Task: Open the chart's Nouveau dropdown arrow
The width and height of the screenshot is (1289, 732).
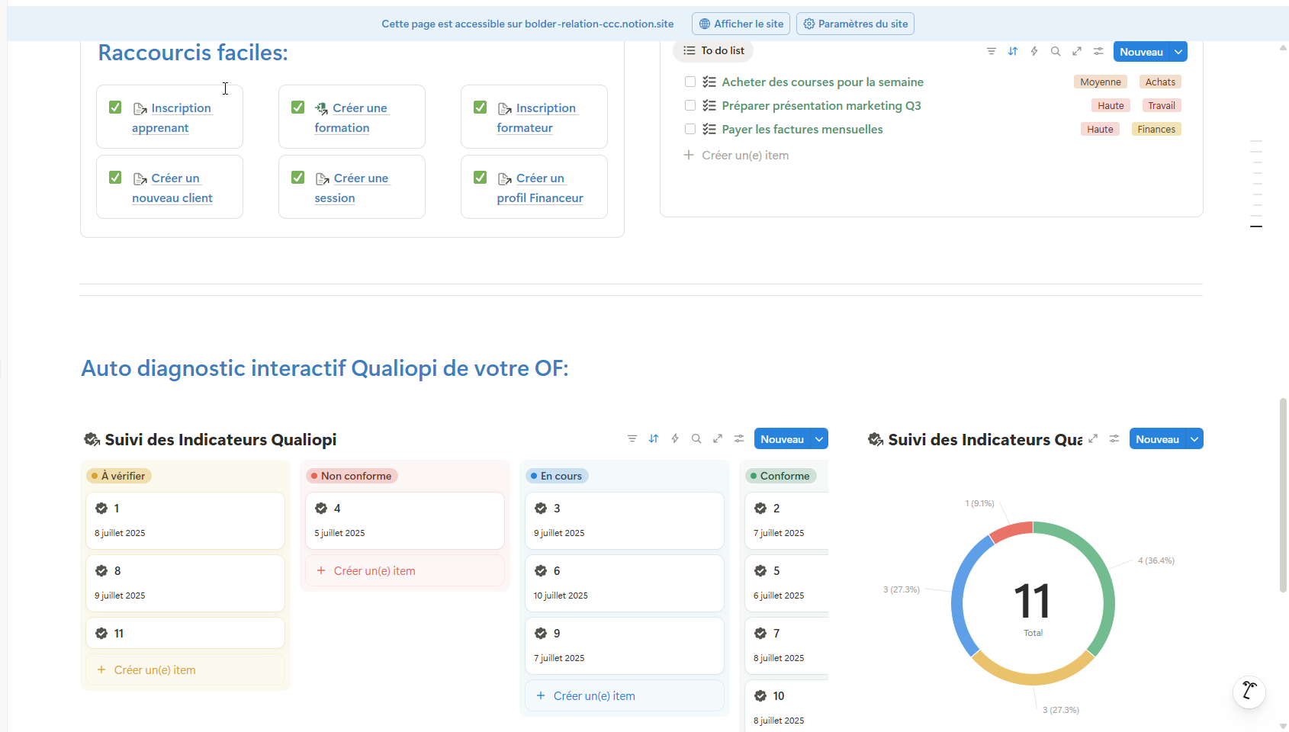Action: click(x=1194, y=439)
